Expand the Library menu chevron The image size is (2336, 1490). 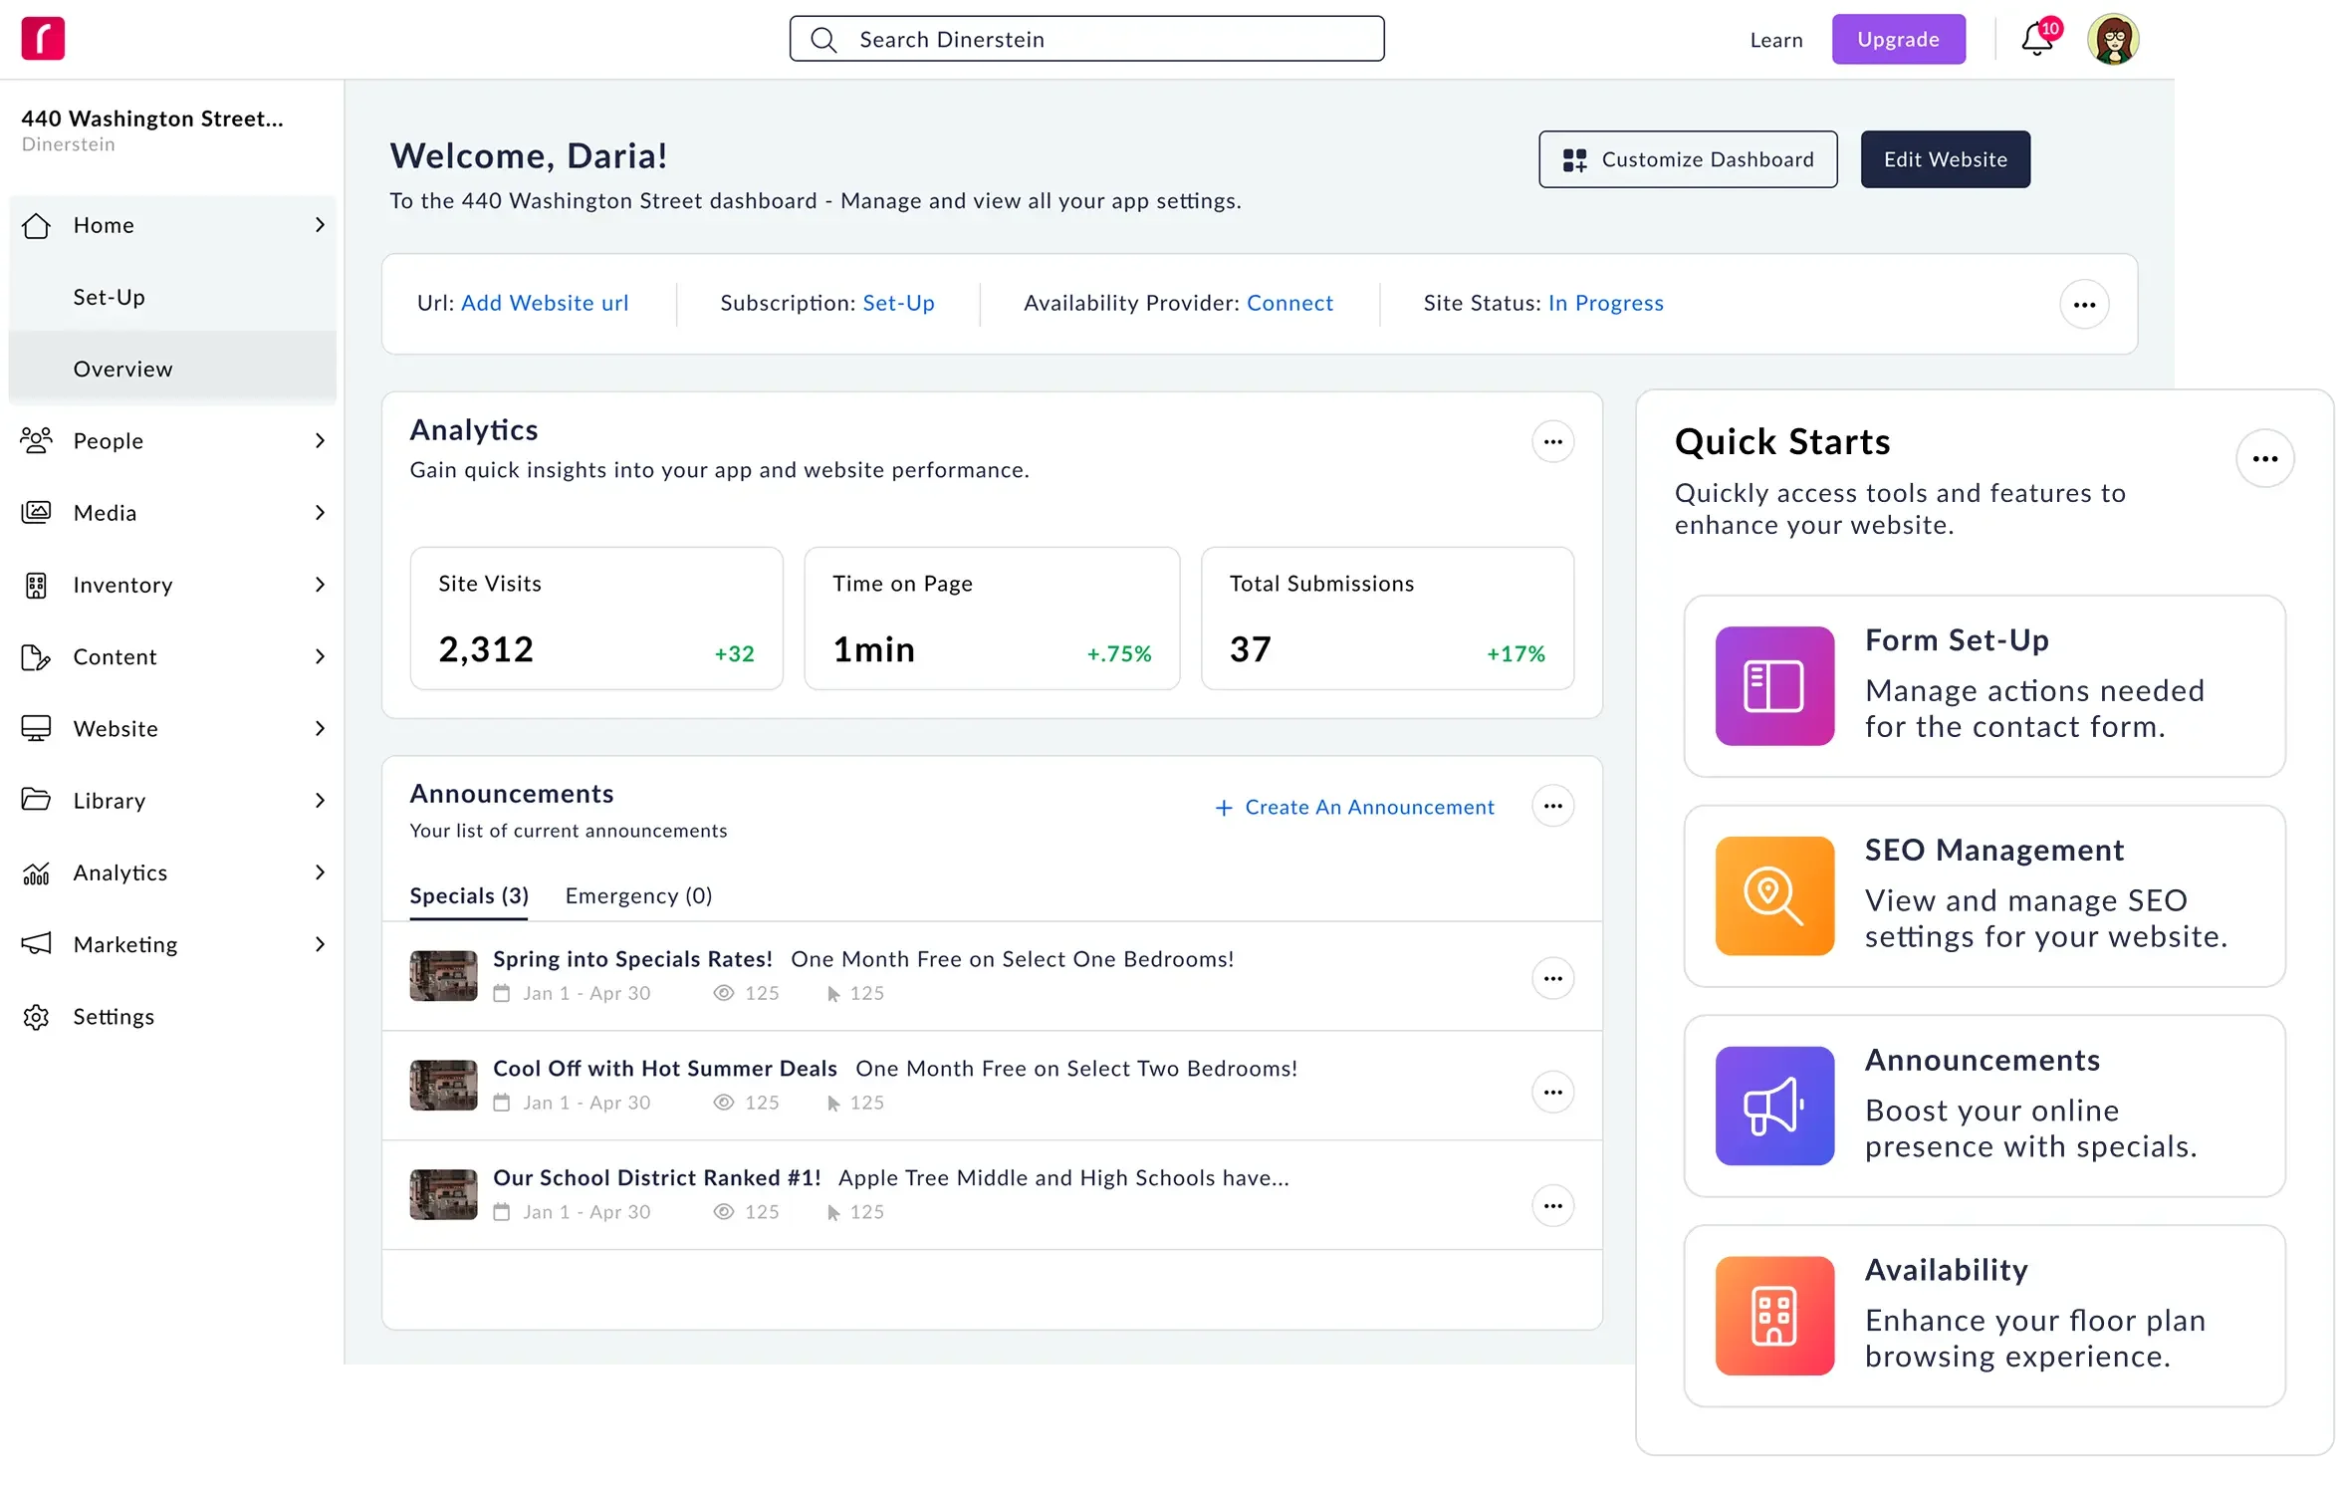(320, 801)
